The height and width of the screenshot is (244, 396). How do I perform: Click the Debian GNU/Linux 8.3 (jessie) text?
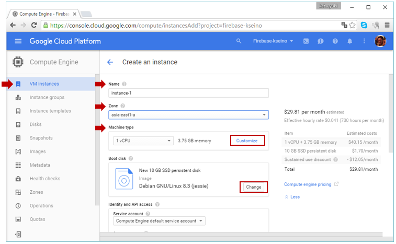click(x=174, y=186)
